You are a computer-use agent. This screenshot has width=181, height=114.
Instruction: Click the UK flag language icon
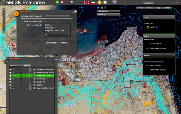pyautogui.click(x=86, y=2)
